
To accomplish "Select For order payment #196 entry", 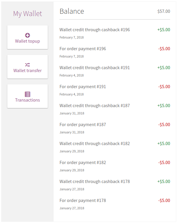I will click(83, 49).
